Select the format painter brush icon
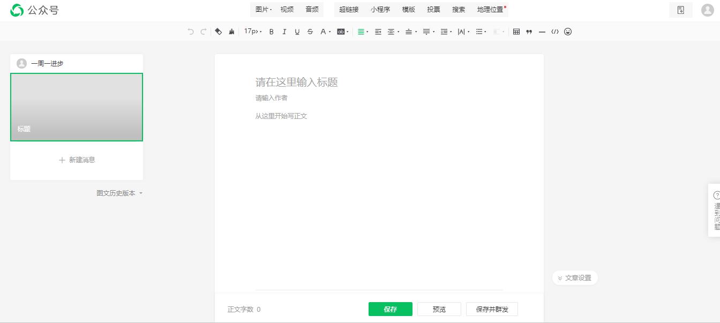This screenshot has width=720, height=323. (231, 32)
